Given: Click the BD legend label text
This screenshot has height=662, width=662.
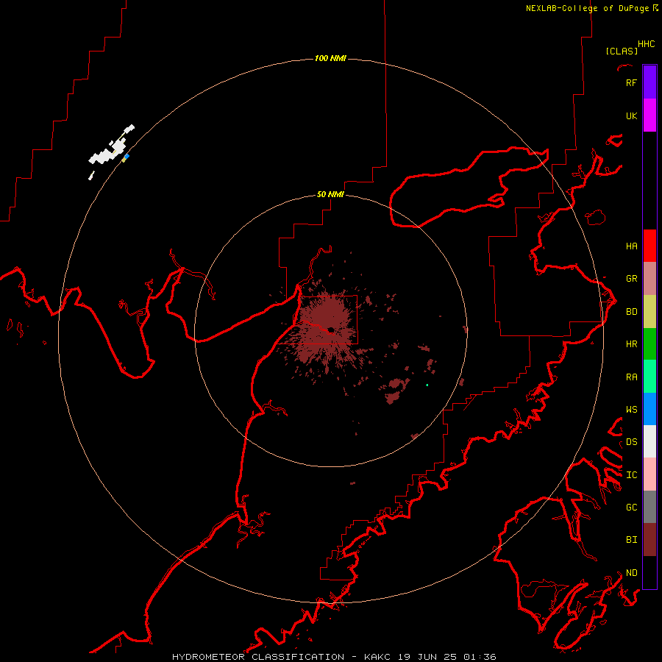Looking at the screenshot, I should point(631,312).
